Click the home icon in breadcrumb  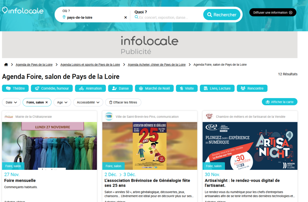6,65
